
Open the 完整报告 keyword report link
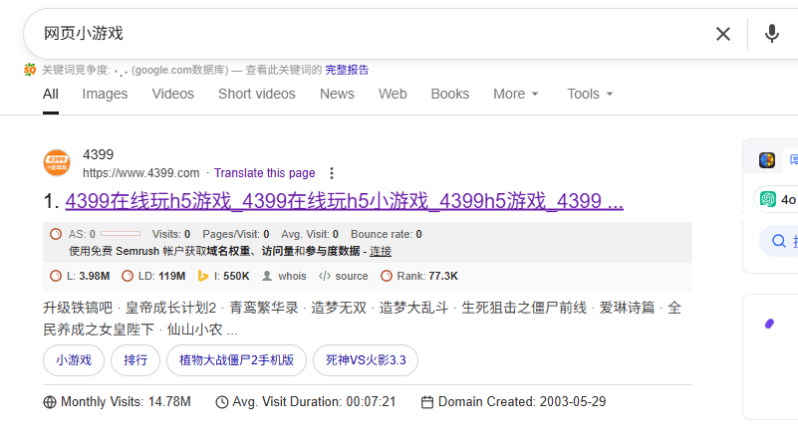pyautogui.click(x=347, y=70)
